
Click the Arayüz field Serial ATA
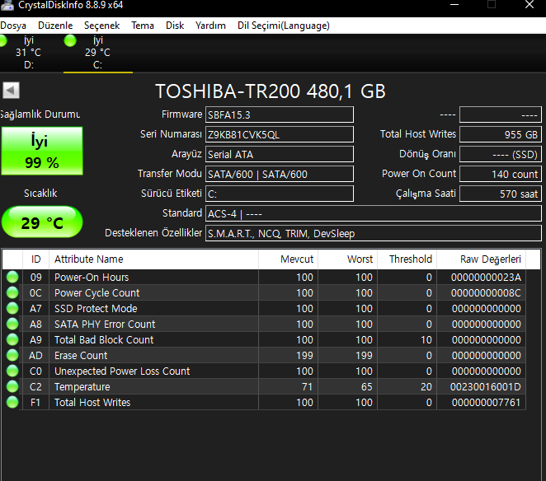pyautogui.click(x=280, y=154)
